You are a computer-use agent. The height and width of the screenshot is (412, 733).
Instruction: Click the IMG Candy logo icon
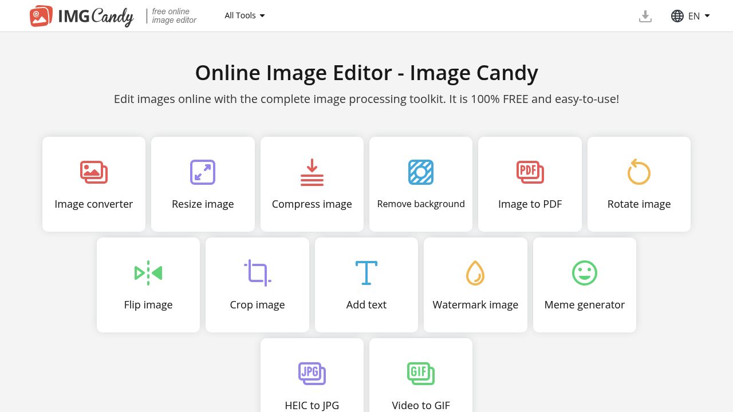click(x=41, y=16)
